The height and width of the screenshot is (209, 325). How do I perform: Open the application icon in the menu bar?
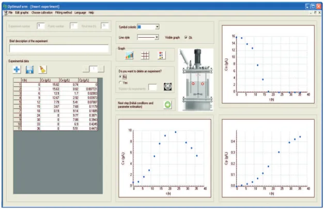(x=6, y=12)
